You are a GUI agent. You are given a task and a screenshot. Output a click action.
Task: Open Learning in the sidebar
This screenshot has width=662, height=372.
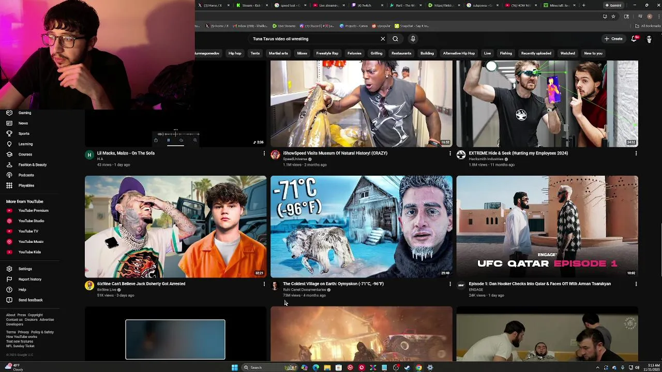click(x=25, y=144)
